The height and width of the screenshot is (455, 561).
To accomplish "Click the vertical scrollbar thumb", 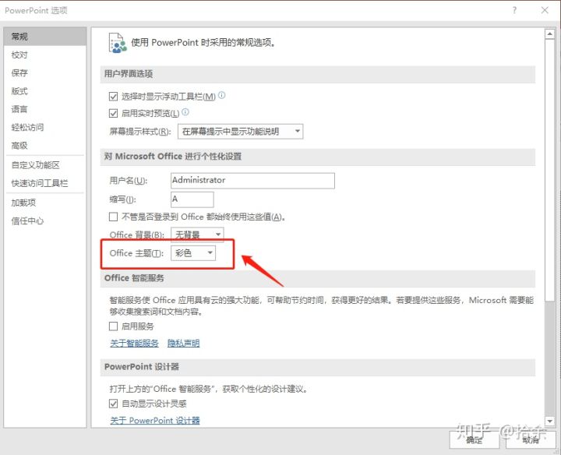I will point(549,171).
